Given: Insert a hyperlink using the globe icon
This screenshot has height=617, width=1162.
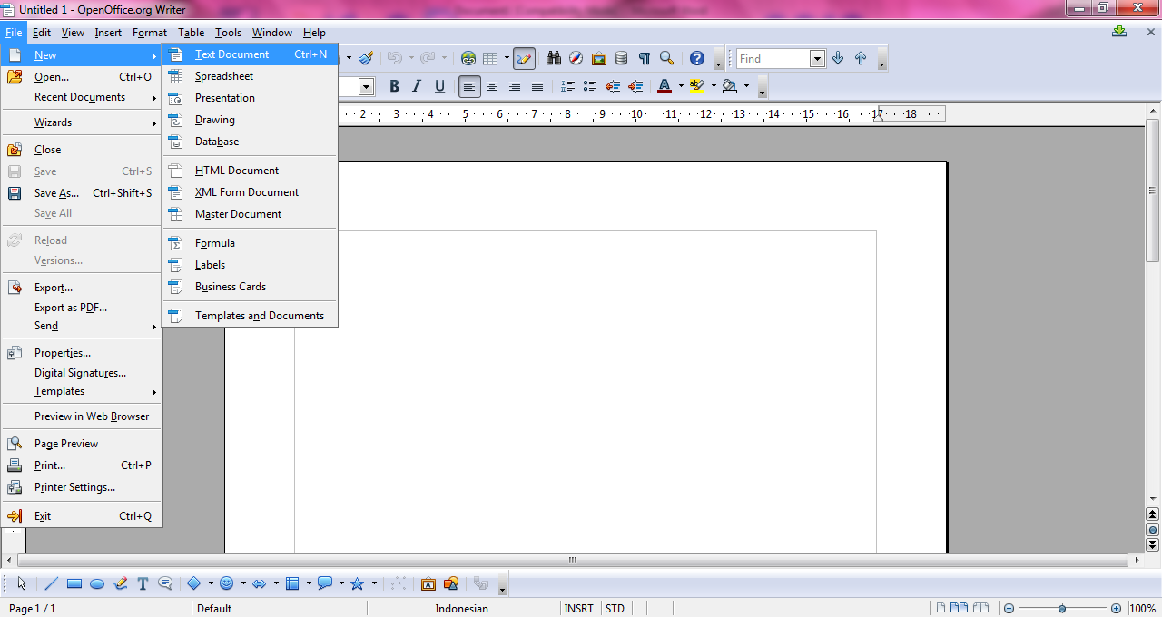Looking at the screenshot, I should [468, 58].
